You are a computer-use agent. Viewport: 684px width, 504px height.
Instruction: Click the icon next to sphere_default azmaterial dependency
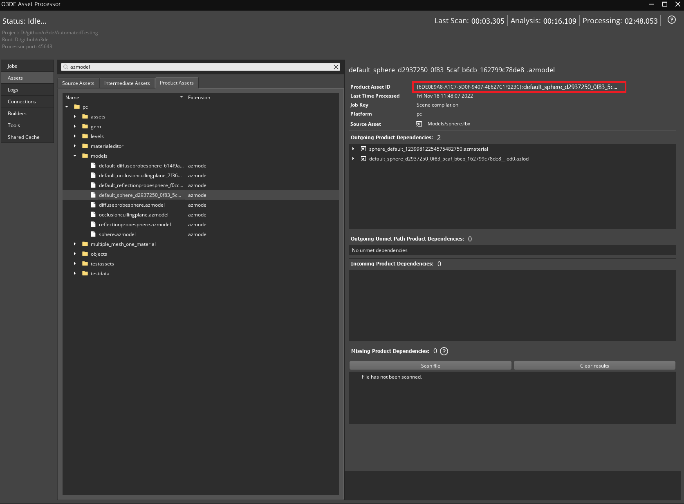click(363, 149)
